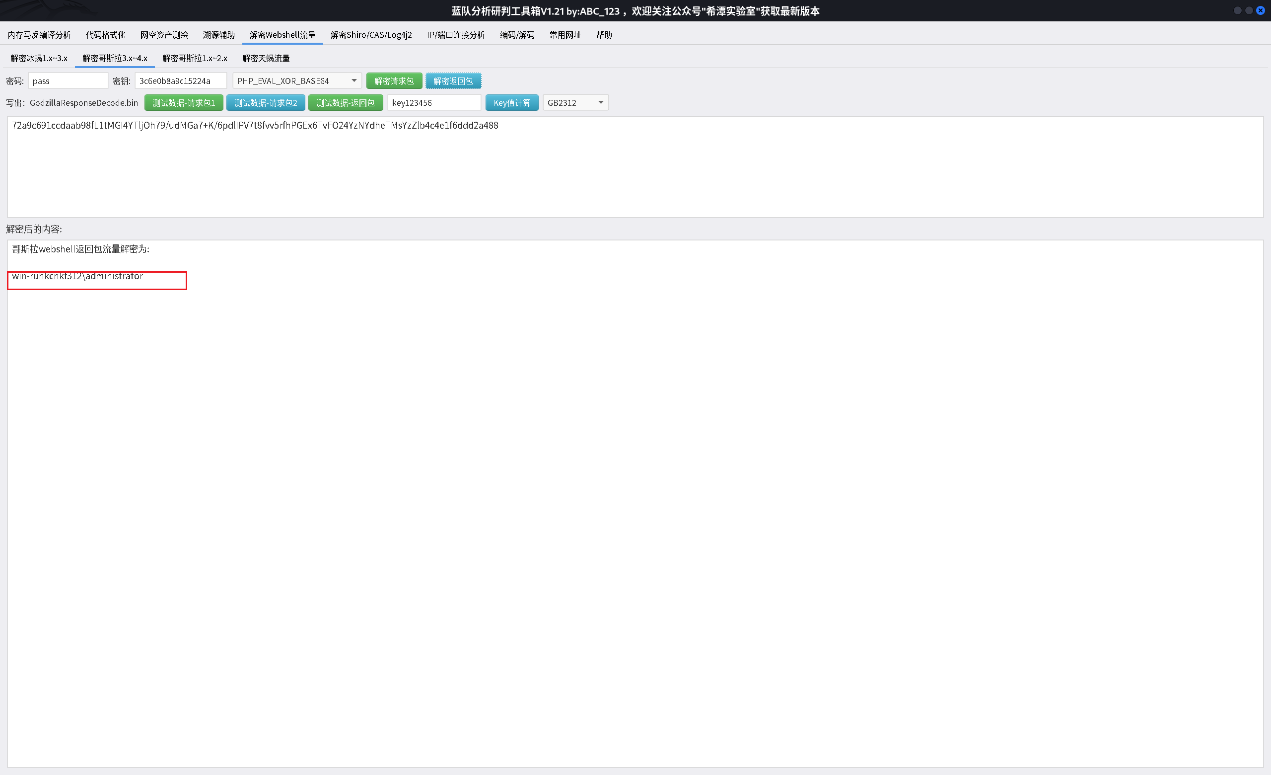Screen dimensions: 1271x775
Task: Open the 帮助 menu
Action: click(604, 35)
